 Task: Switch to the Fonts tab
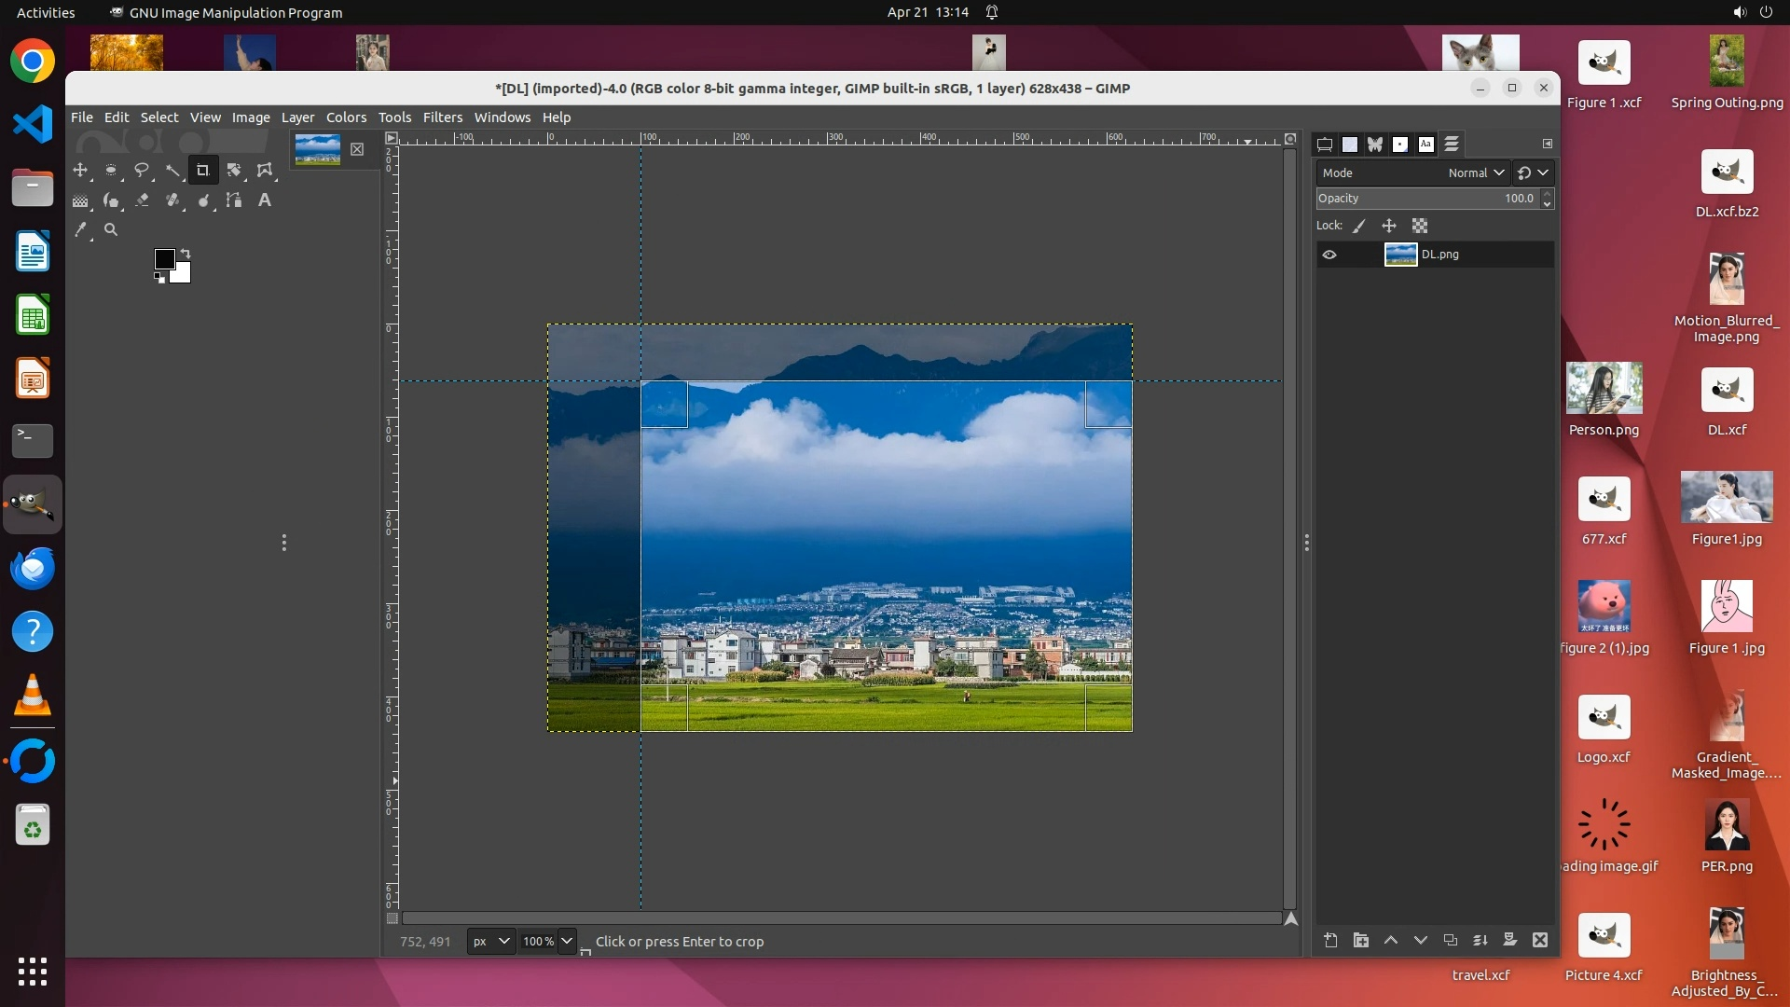(x=1425, y=144)
